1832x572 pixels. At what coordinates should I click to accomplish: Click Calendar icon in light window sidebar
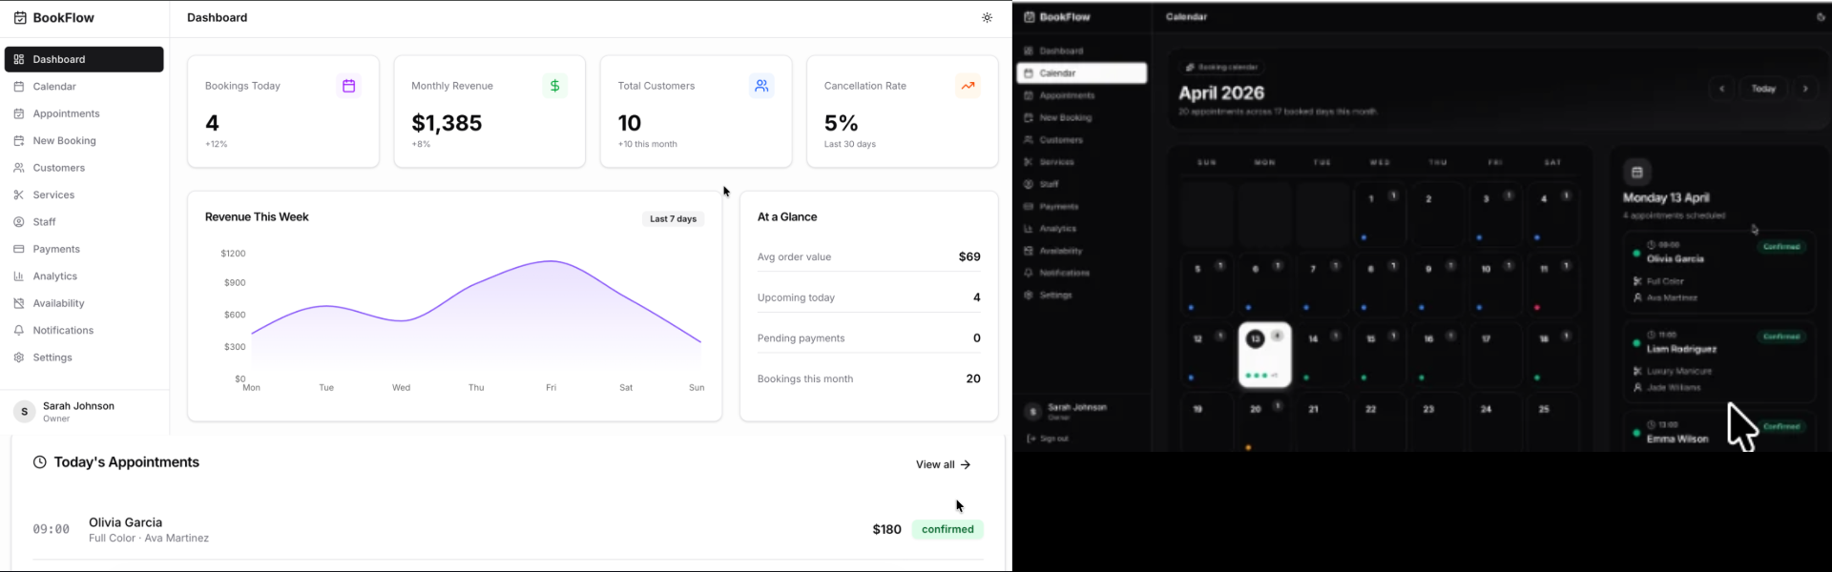(x=19, y=87)
